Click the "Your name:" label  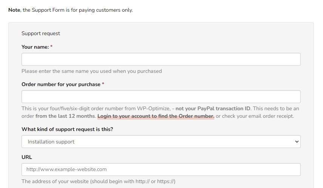[x=35, y=47]
